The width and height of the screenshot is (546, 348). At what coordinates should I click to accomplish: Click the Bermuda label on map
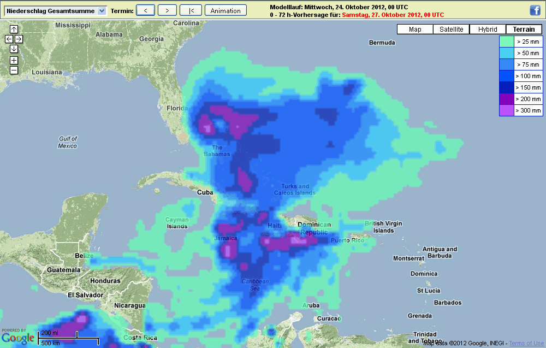[x=382, y=43]
